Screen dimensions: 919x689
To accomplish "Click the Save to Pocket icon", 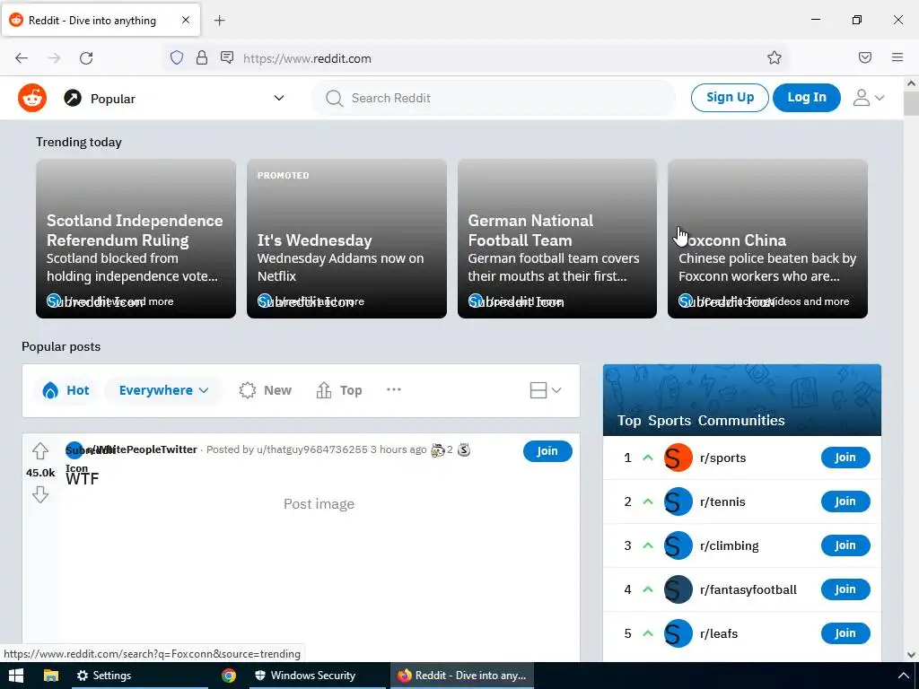I will 865,57.
